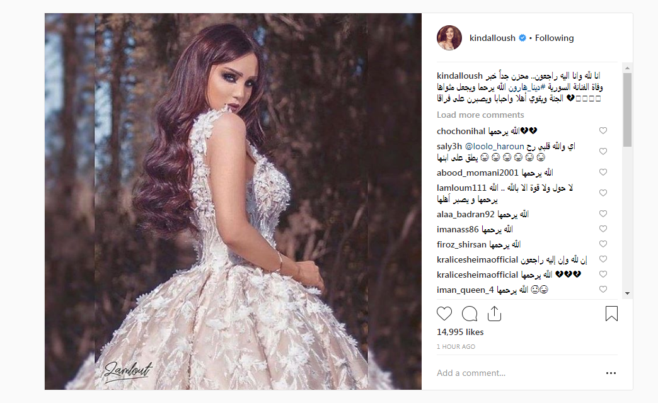Image resolution: width=658 pixels, height=403 pixels.
Task: Like saly3h's comment with the heart icon
Action: [603, 151]
